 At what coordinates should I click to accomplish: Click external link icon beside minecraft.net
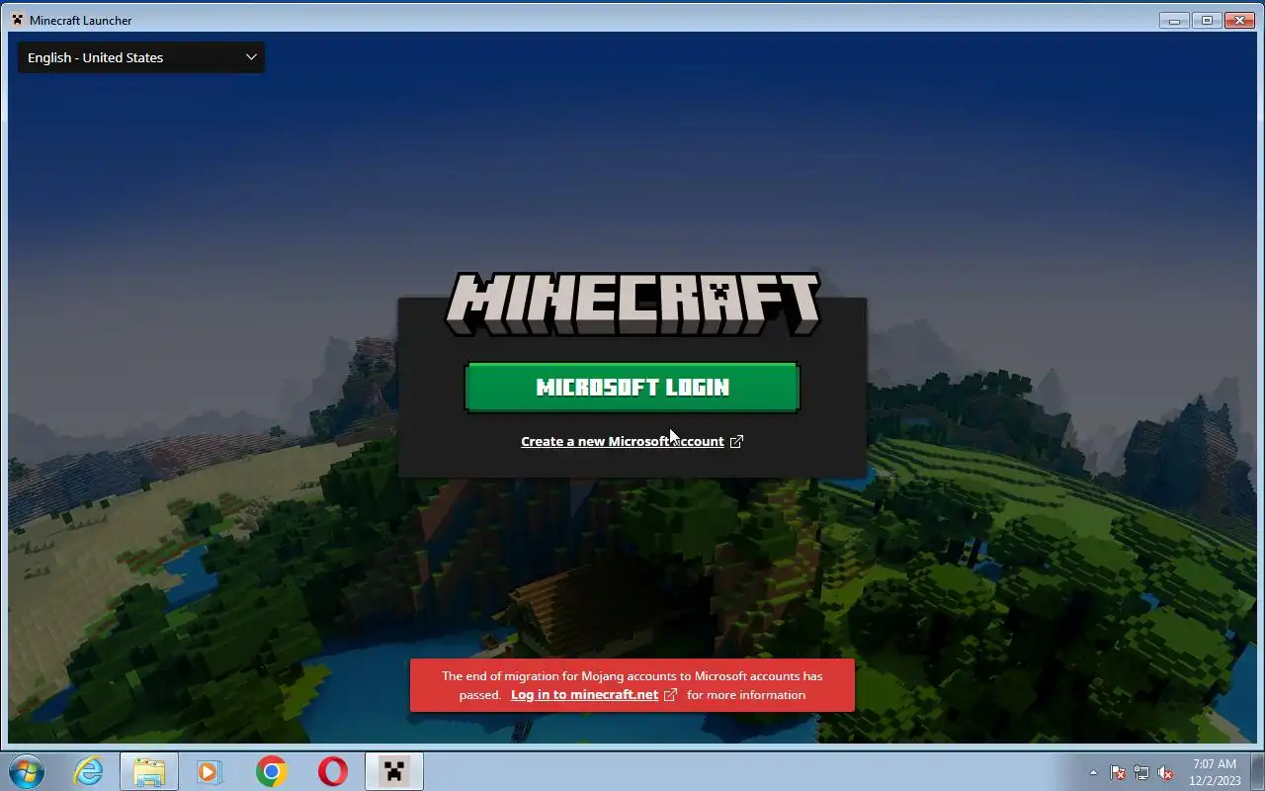tap(670, 695)
